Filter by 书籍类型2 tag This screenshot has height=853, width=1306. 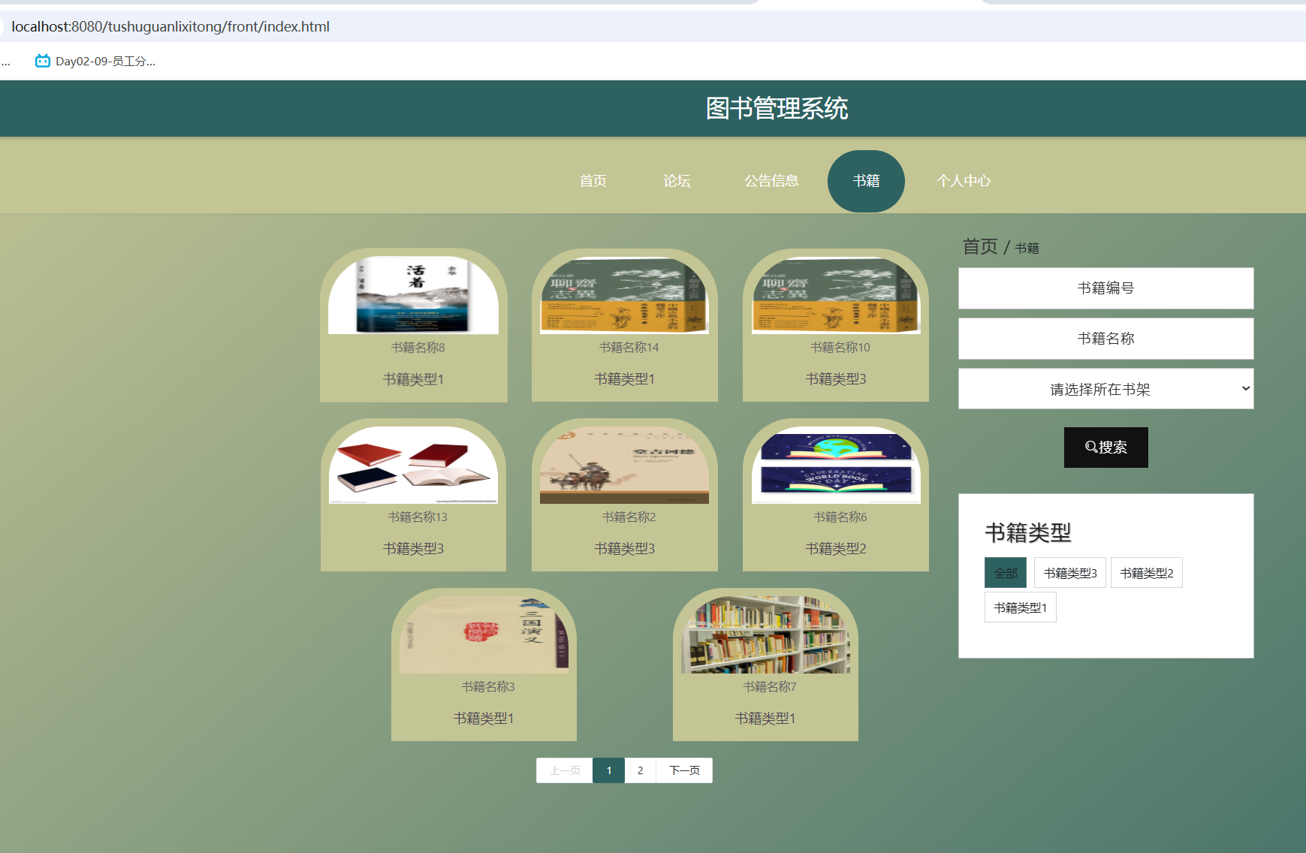coord(1147,573)
